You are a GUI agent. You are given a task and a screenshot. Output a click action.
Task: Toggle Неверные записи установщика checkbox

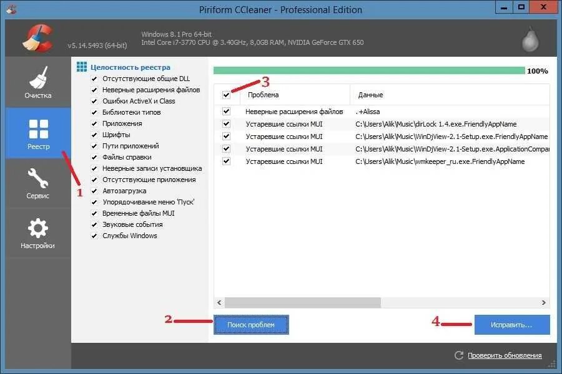(x=94, y=168)
